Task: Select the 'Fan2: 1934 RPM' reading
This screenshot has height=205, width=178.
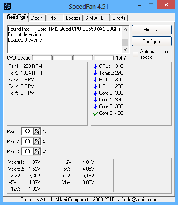Action: pyautogui.click(x=25, y=73)
